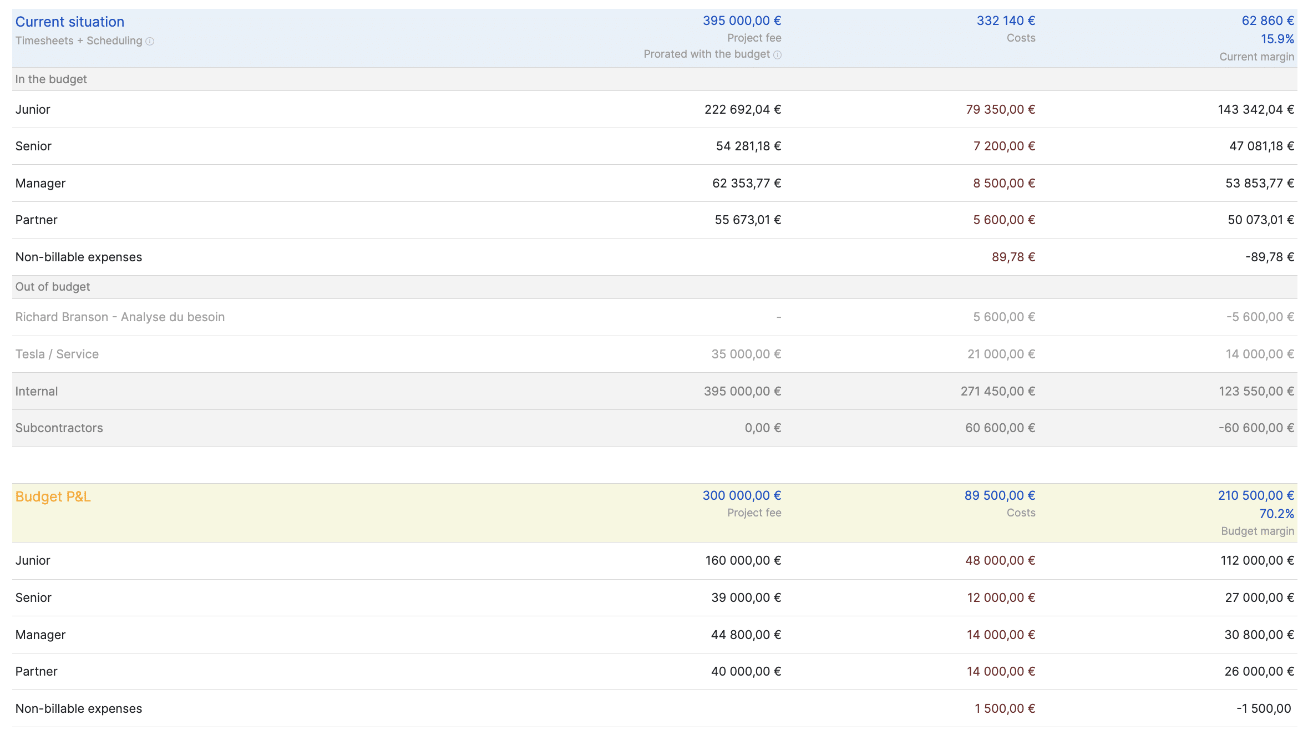
Task: Select the Tesla / Service row
Action: (x=57, y=354)
